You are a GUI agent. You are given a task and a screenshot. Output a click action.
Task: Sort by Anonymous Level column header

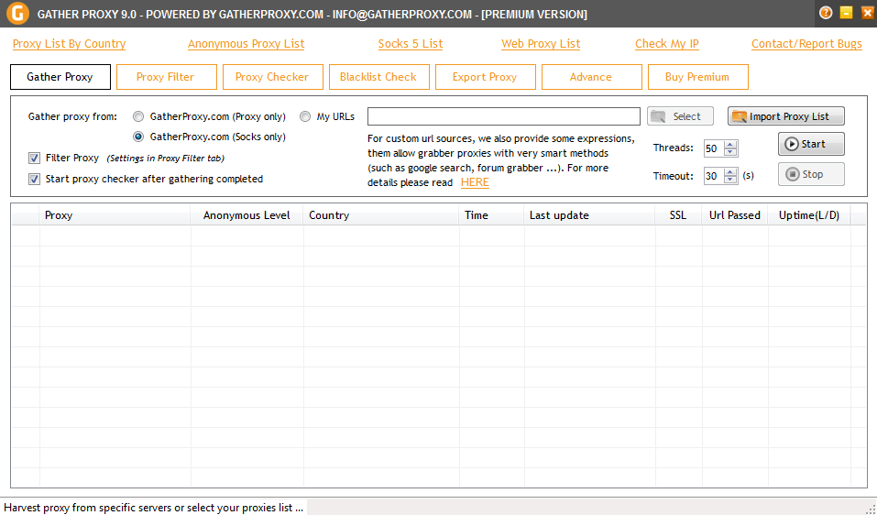coord(247,215)
